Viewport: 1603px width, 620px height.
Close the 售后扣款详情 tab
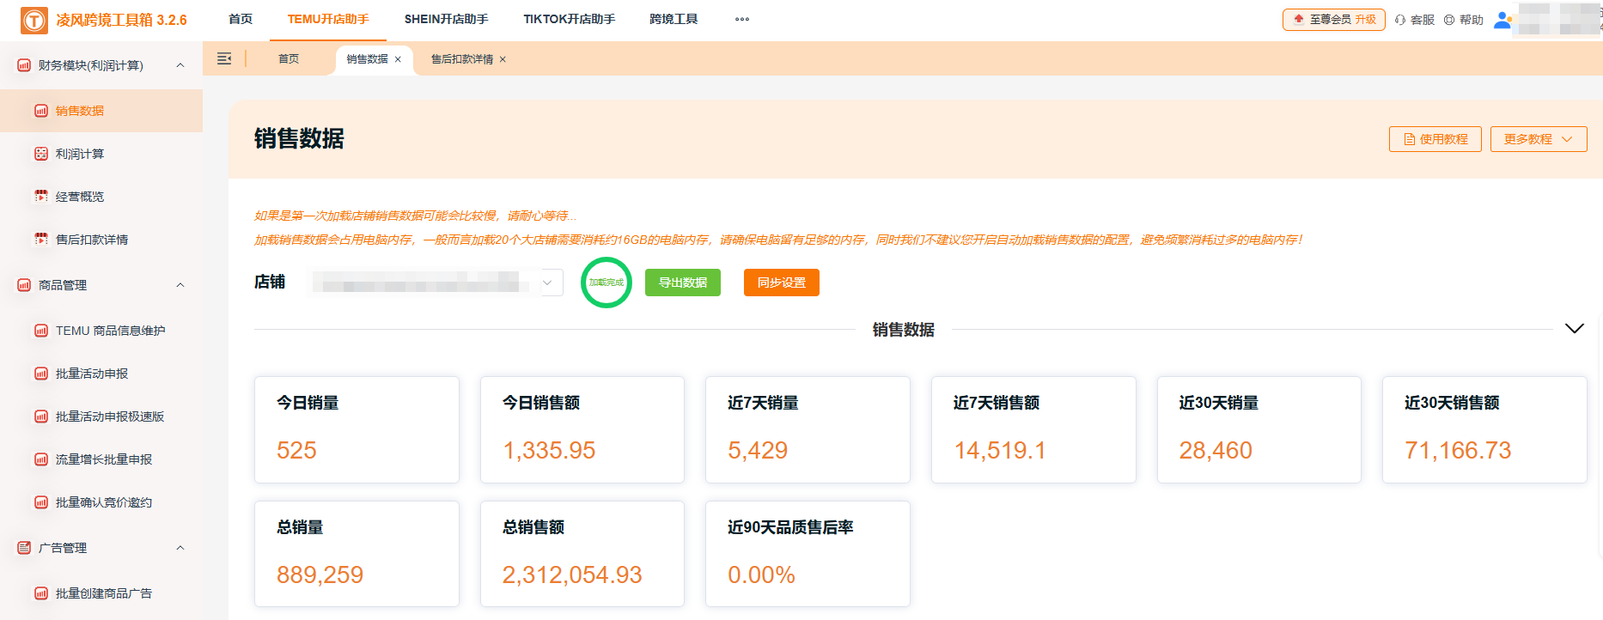[503, 59]
